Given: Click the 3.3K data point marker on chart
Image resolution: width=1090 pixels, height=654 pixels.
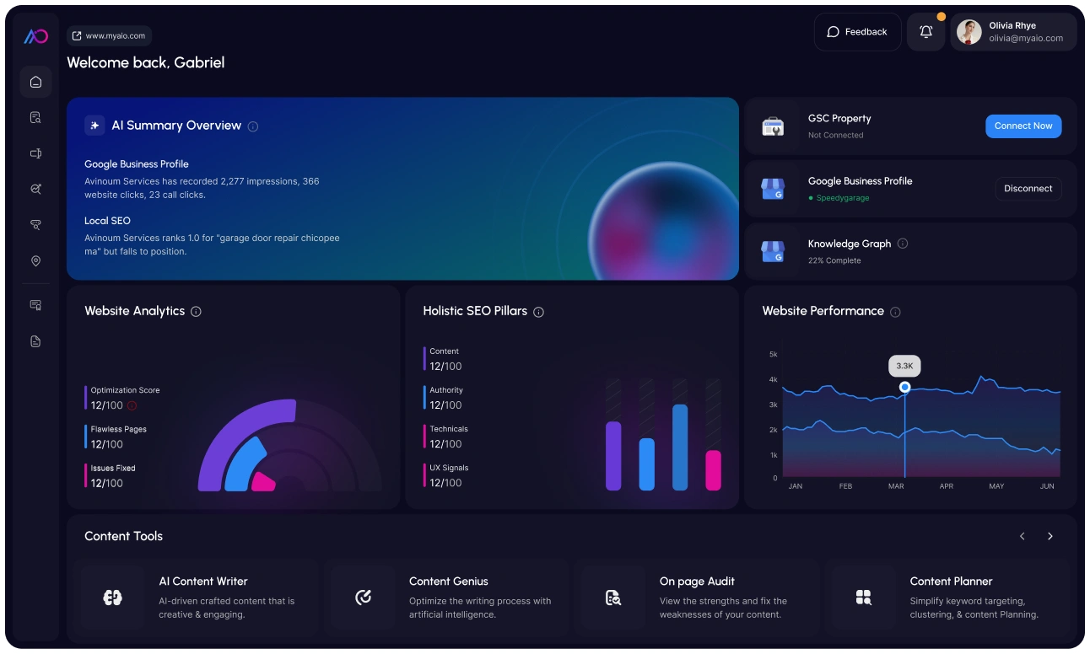Looking at the screenshot, I should 905,387.
